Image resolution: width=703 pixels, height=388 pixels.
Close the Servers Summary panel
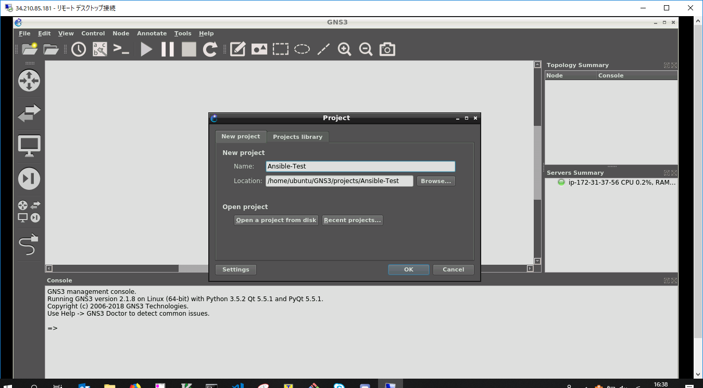[674, 173]
